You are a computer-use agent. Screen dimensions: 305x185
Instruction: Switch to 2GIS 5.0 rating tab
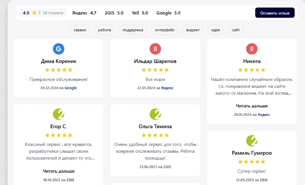click(114, 13)
